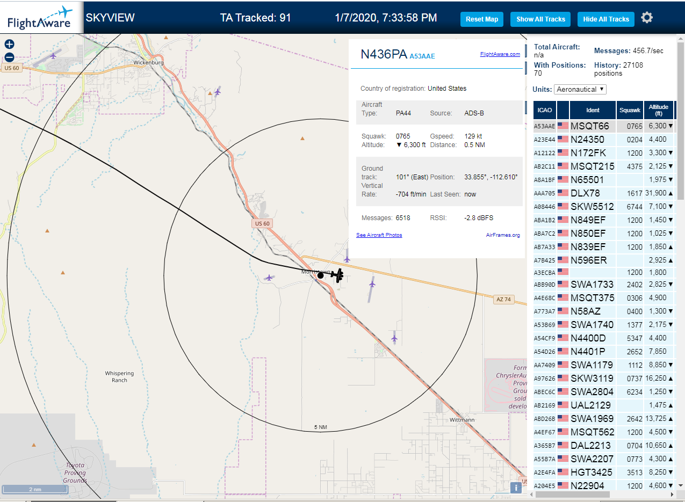Image resolution: width=685 pixels, height=502 pixels.
Task: Select the DAL2213 row
Action: pyautogui.click(x=604, y=446)
